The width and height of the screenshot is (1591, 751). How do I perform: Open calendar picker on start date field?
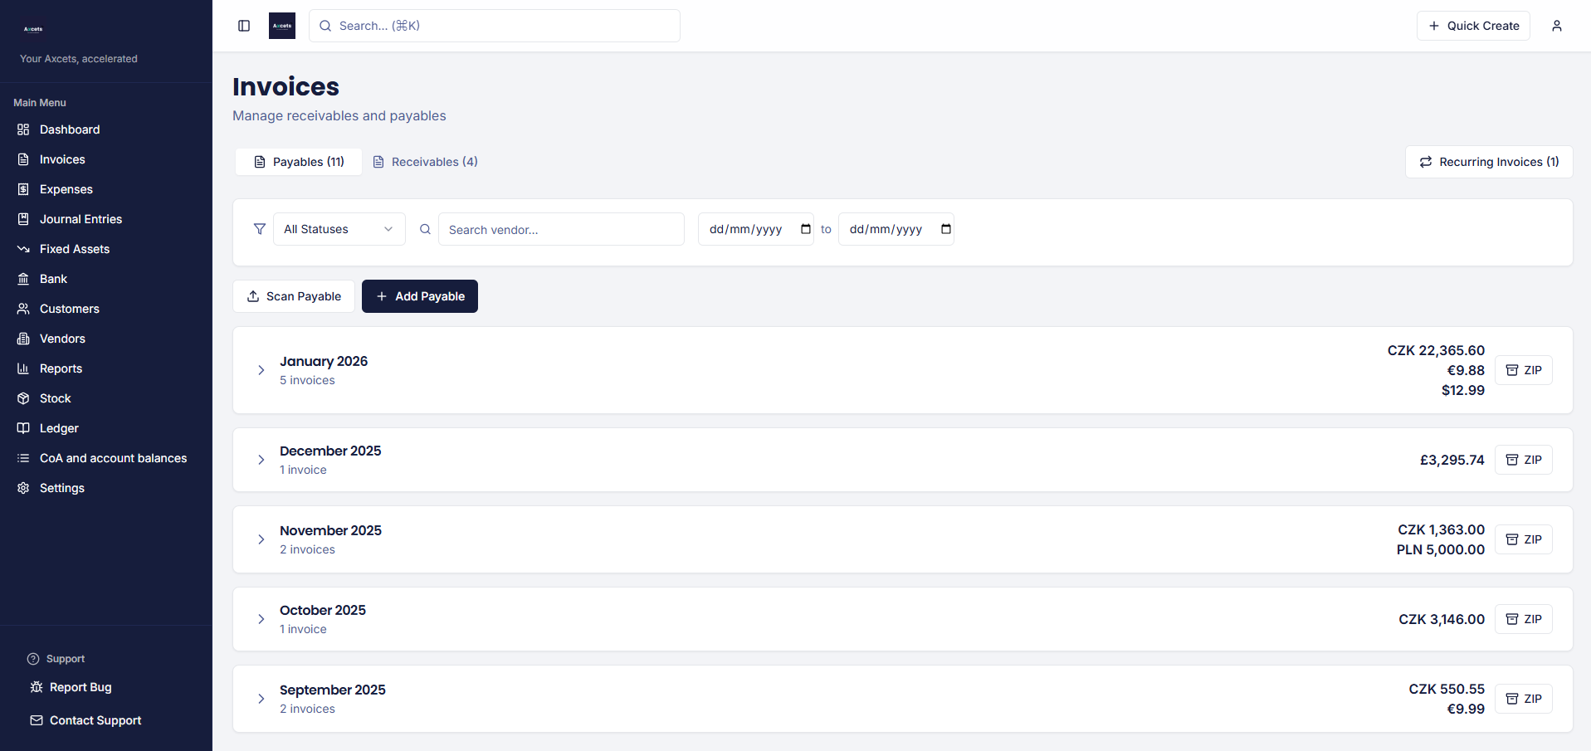pyautogui.click(x=806, y=229)
